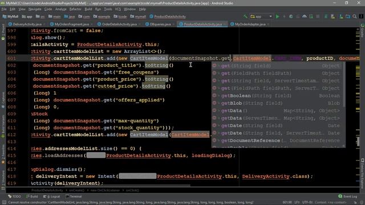Select getData() completion suggestion
This screenshot has height=205, width=365.
(277, 110)
